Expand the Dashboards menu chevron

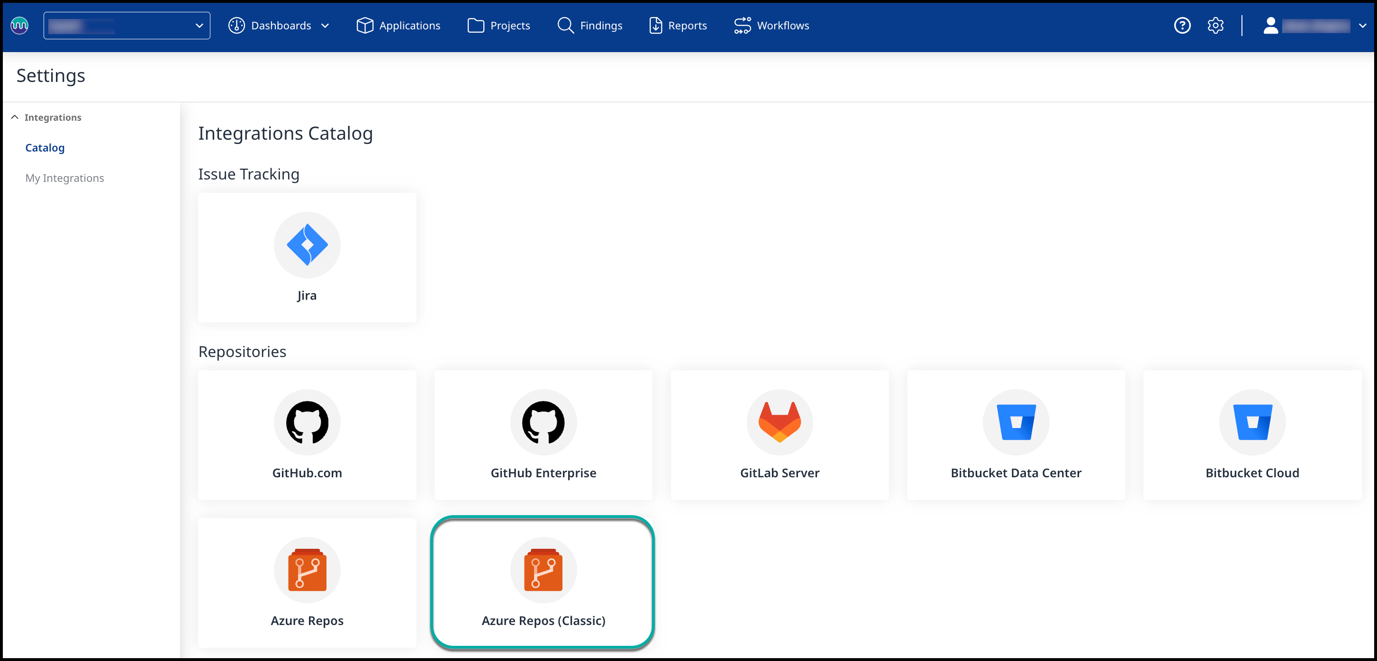tap(325, 26)
